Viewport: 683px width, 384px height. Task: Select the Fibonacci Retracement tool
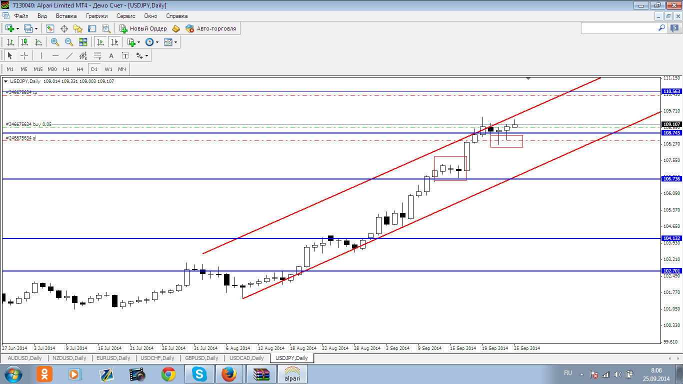pos(97,55)
